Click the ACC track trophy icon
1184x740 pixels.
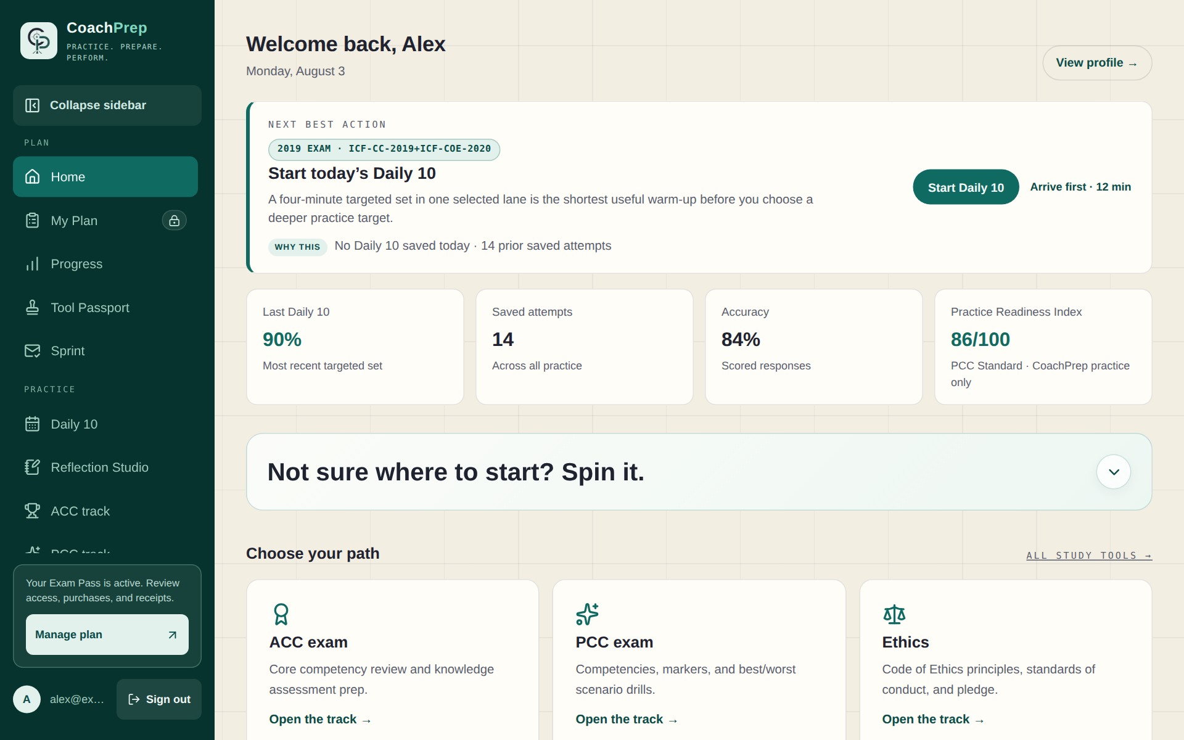(x=32, y=511)
